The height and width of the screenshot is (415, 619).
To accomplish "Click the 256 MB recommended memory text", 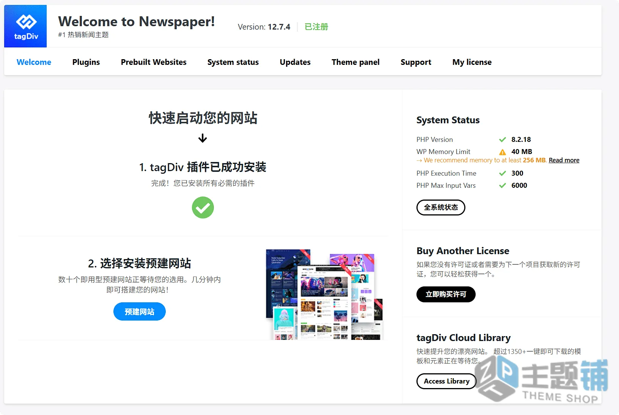I will [534, 160].
